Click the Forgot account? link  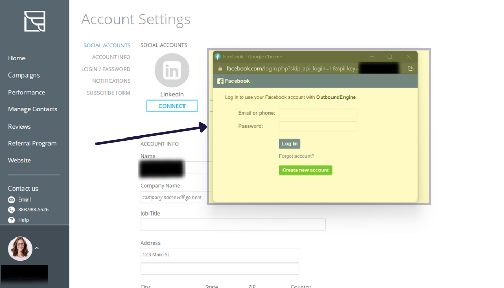(297, 156)
